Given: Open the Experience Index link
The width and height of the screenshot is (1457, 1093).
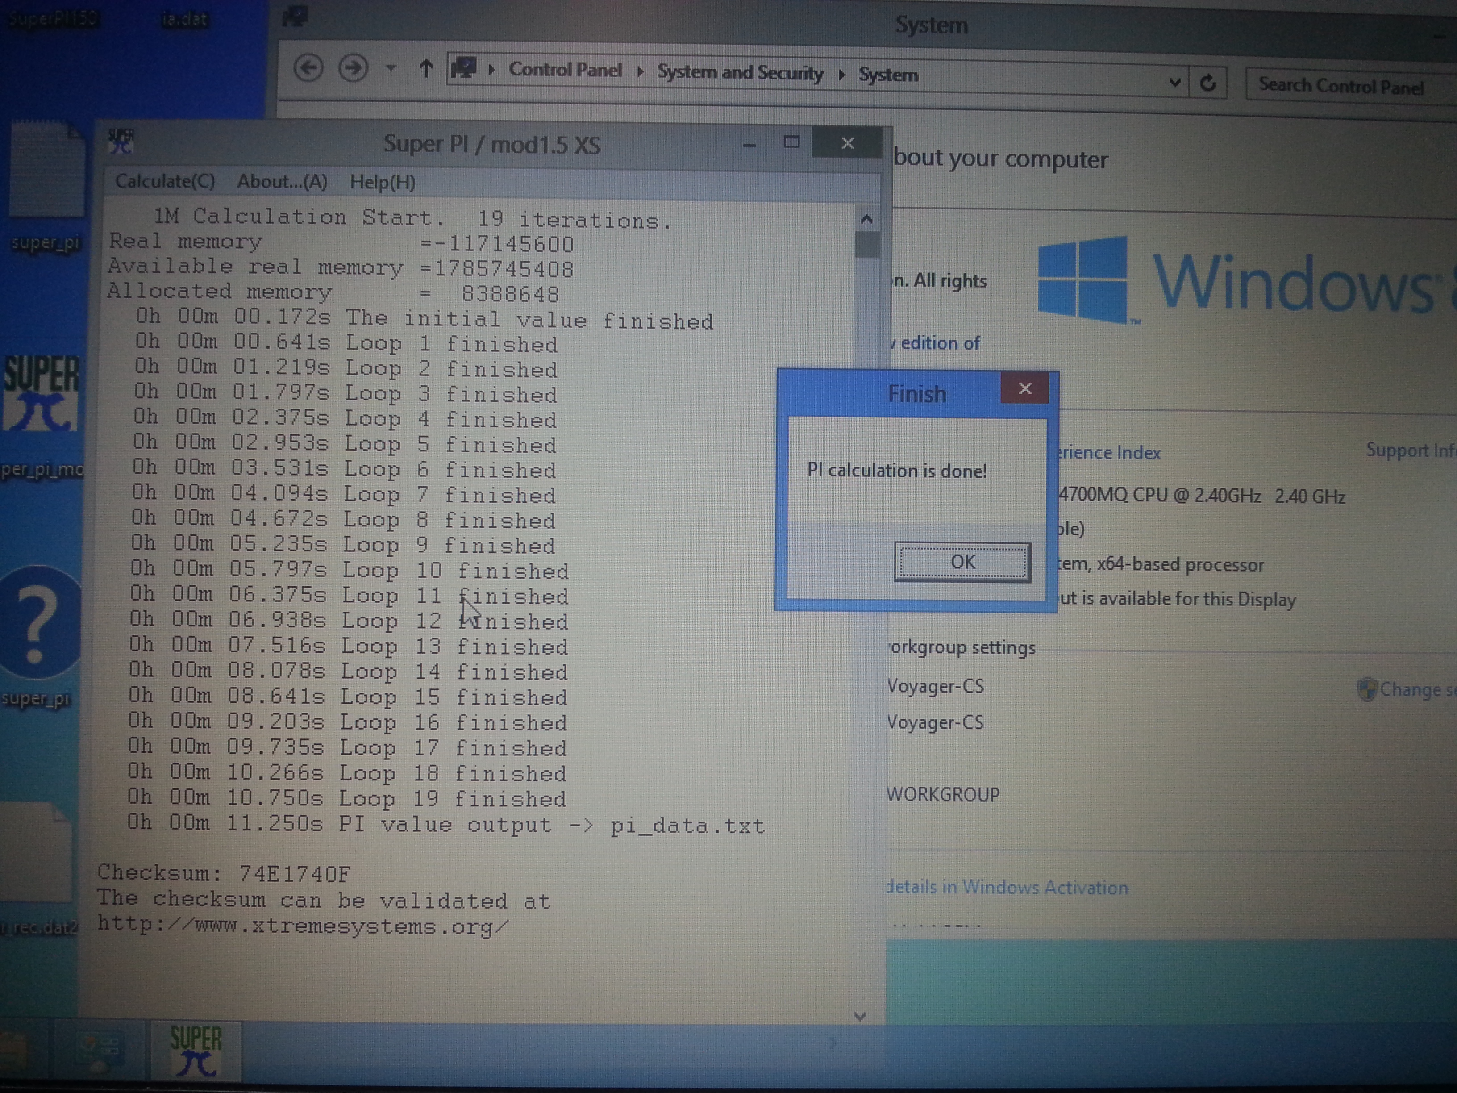Looking at the screenshot, I should [1108, 453].
